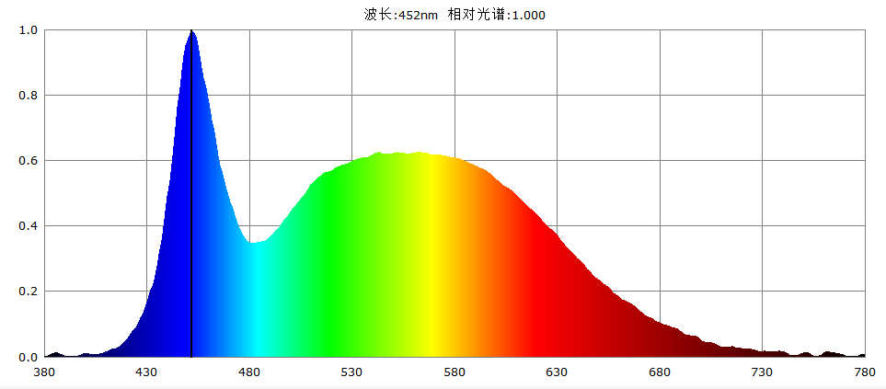Screen dimensions: 886x389
Task: Click the x-axis label 780
Action: coord(865,372)
